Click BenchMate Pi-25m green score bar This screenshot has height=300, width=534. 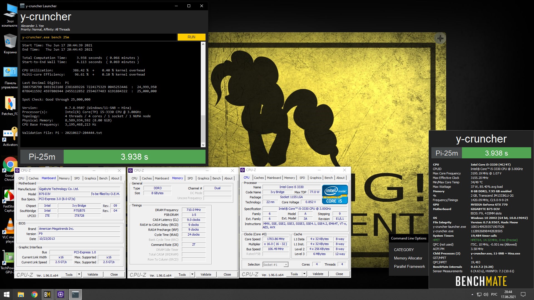(496, 153)
